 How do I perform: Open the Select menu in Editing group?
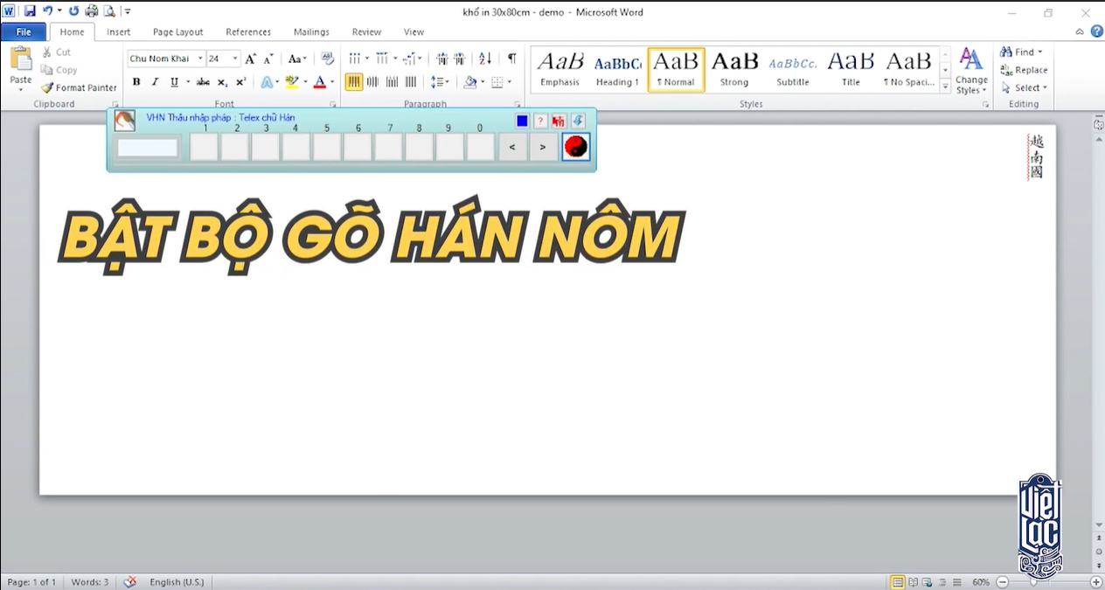pyautogui.click(x=1025, y=87)
